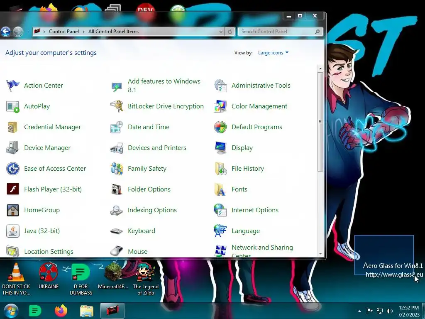This screenshot has height=319, width=425.
Task: Click the Control Panel taskbar button
Action: click(x=112, y=311)
